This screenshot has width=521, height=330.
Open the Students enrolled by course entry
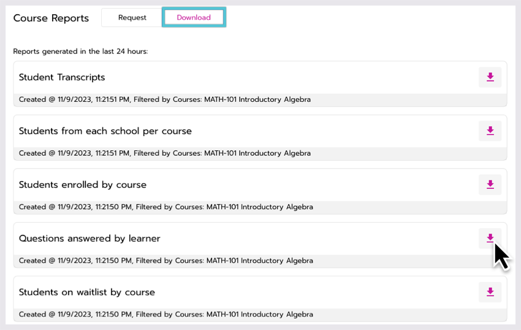[x=82, y=185]
